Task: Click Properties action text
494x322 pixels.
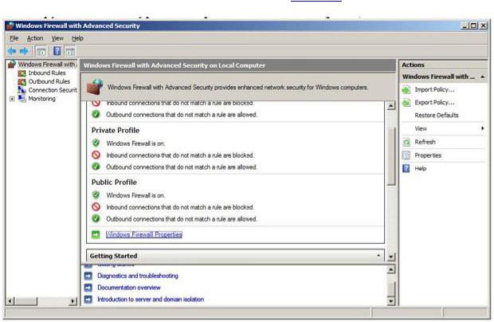Action: (x=428, y=155)
